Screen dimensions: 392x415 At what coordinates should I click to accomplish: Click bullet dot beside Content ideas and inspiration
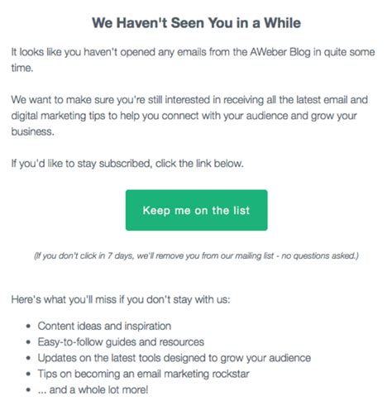(x=28, y=327)
